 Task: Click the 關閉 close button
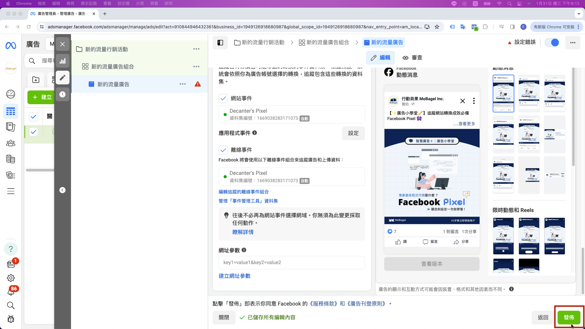tap(224, 317)
